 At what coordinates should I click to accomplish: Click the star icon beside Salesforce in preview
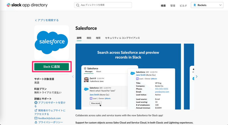tap(85, 68)
